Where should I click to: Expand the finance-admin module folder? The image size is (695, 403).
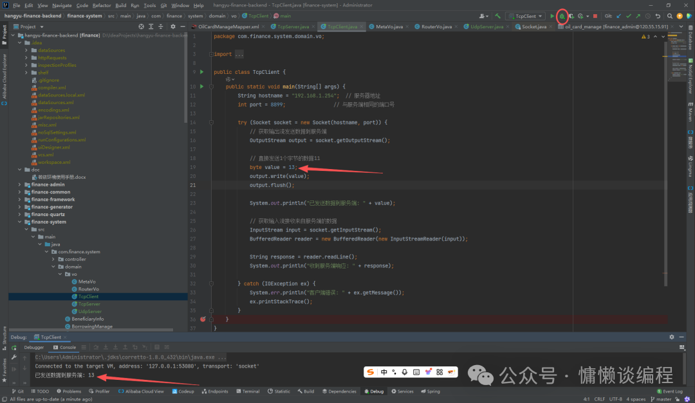click(x=19, y=184)
